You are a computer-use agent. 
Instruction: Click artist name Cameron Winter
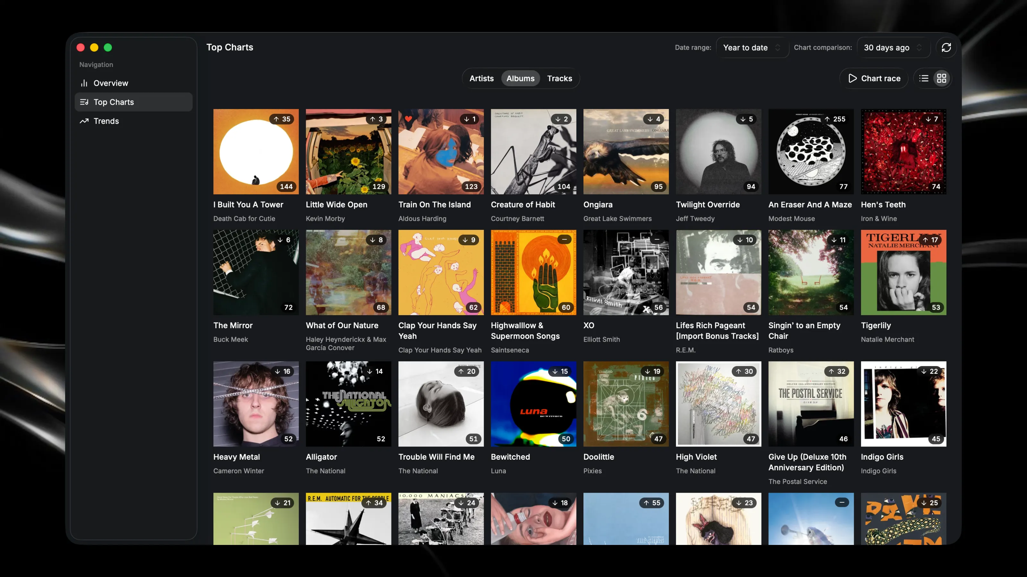point(238,471)
